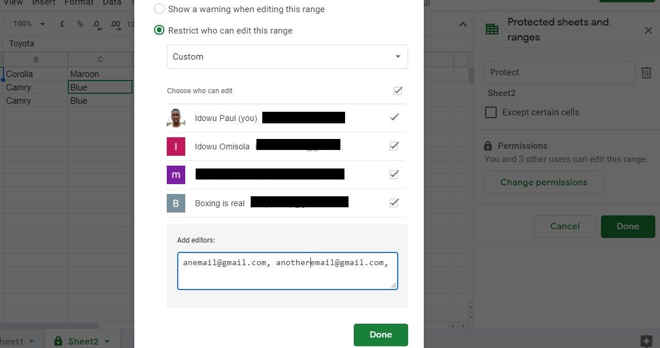
Task: Click Idowu Paul's profile photo
Action: 176,118
